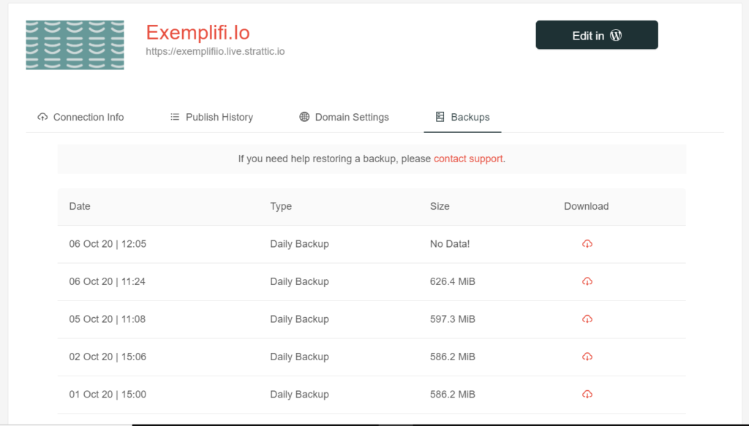
Task: Follow the contact support link
Action: (468, 159)
